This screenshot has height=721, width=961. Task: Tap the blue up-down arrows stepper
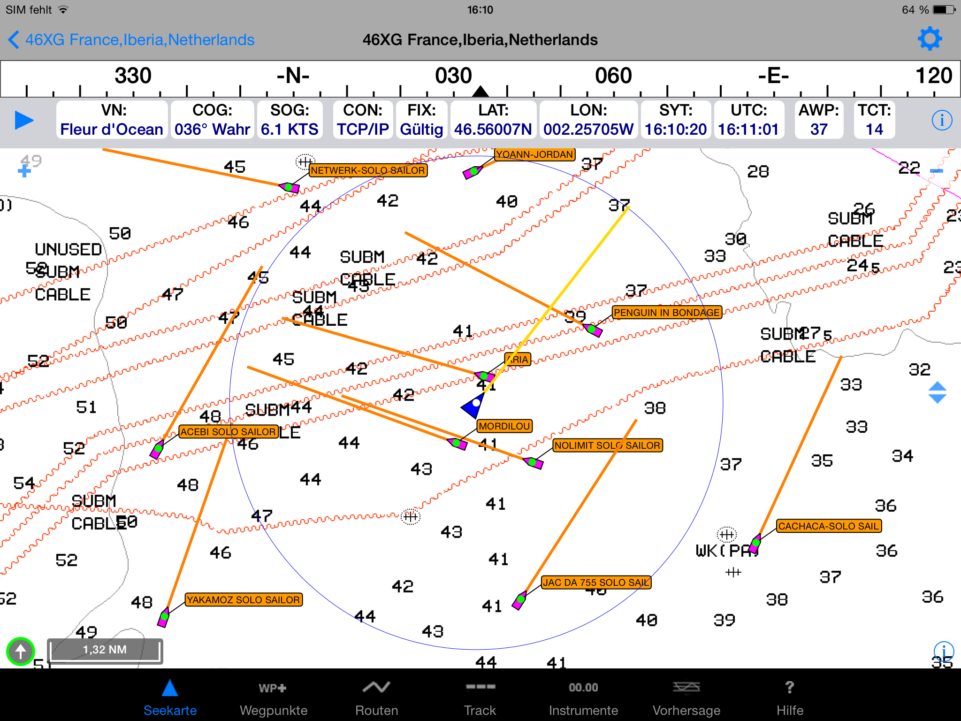tap(937, 392)
